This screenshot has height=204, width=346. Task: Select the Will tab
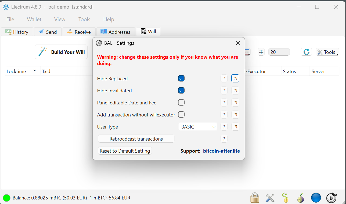pyautogui.click(x=149, y=32)
